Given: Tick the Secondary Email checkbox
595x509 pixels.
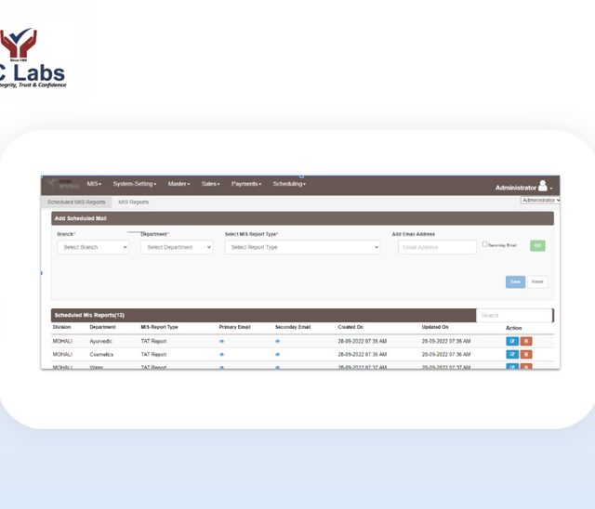Looking at the screenshot, I should (x=484, y=244).
